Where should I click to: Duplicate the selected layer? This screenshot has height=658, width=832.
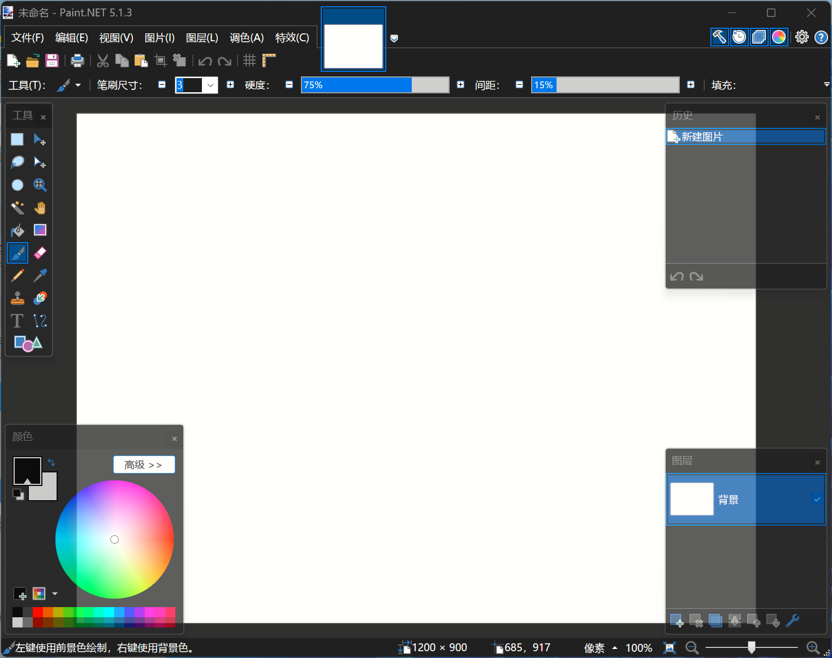[x=715, y=621]
